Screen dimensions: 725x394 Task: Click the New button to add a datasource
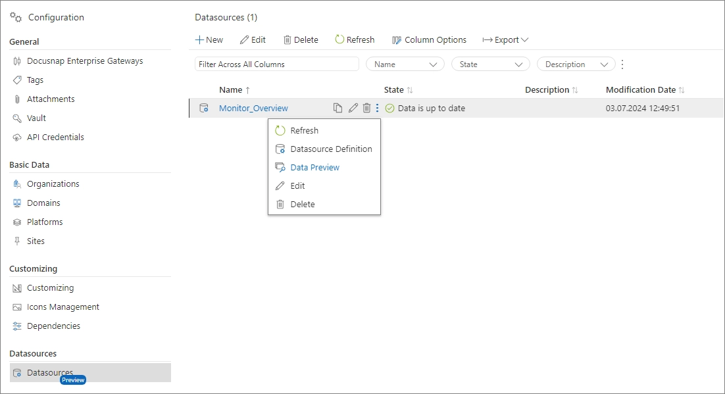209,39
